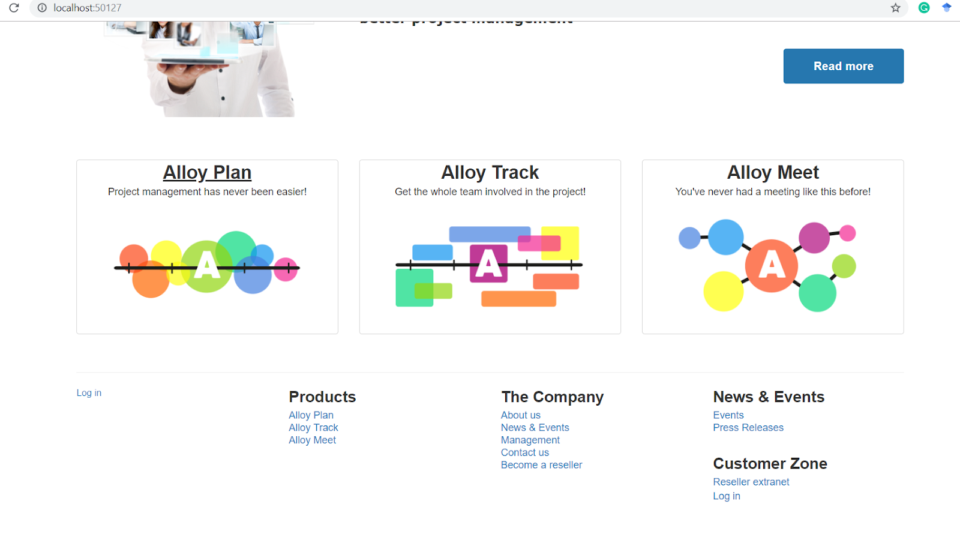Click the site information icon in address bar
This screenshot has width=960, height=534.
[42, 8]
